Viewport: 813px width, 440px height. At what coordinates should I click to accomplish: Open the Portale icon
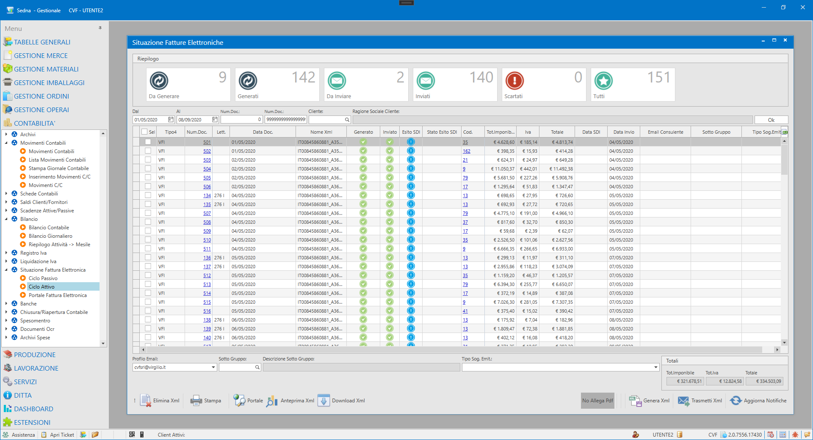239,400
